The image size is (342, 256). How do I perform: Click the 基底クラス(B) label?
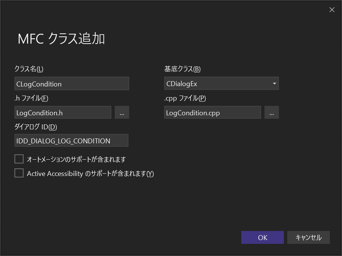pos(182,69)
